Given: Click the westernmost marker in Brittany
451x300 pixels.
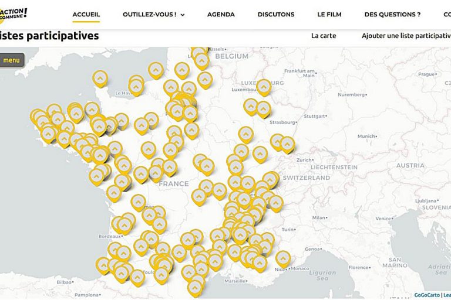Looking at the screenshot, I should click(x=38, y=116).
